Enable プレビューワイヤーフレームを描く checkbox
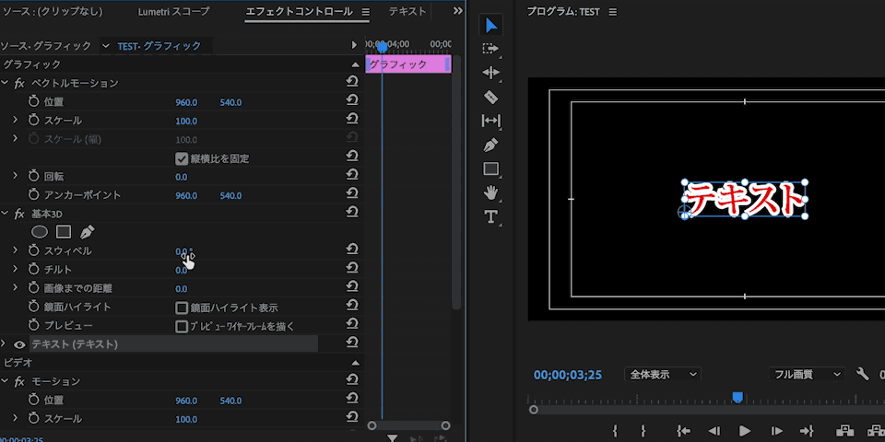Image resolution: width=885 pixels, height=442 pixels. (182, 326)
